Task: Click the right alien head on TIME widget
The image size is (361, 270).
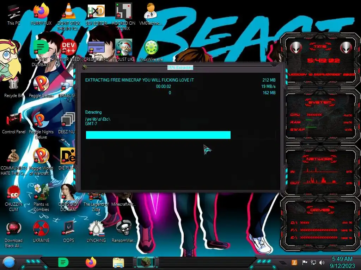Action: pos(346,48)
